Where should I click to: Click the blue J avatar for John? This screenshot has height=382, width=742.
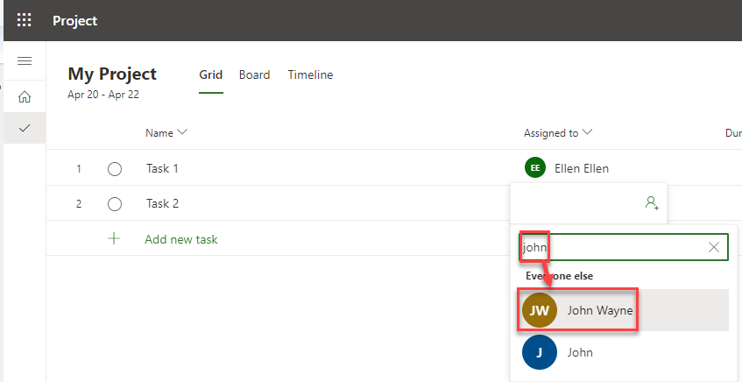click(x=540, y=352)
